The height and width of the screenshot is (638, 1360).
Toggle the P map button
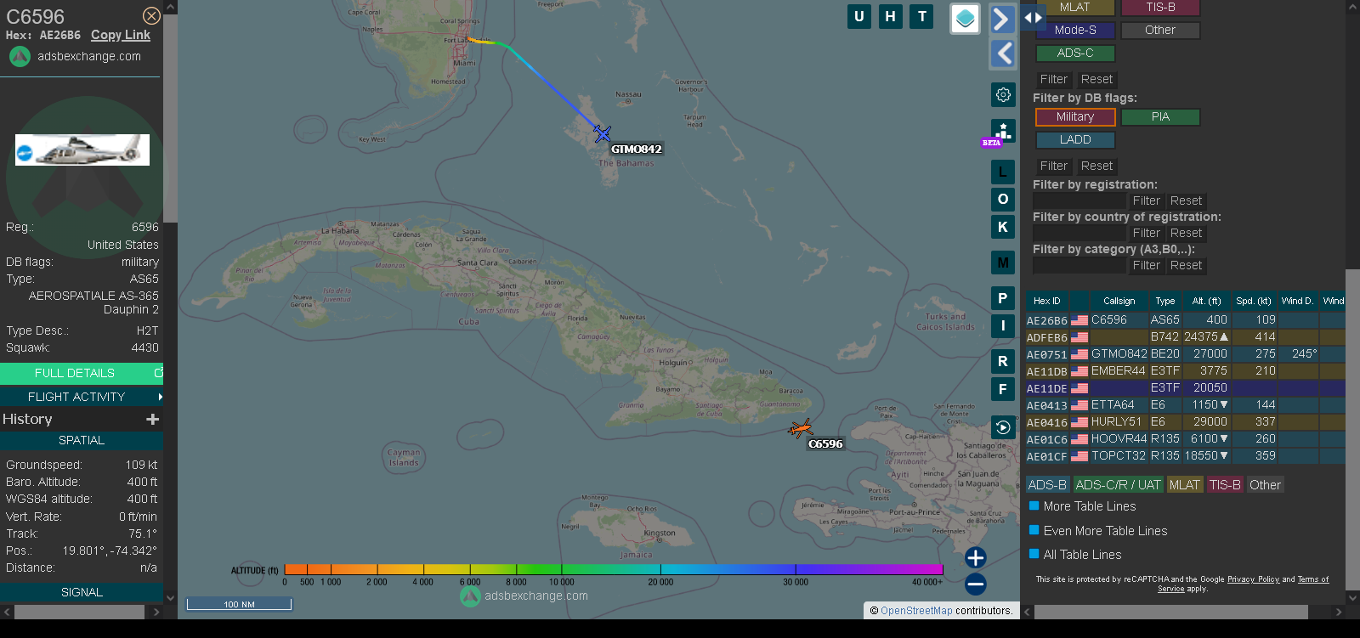1003,298
